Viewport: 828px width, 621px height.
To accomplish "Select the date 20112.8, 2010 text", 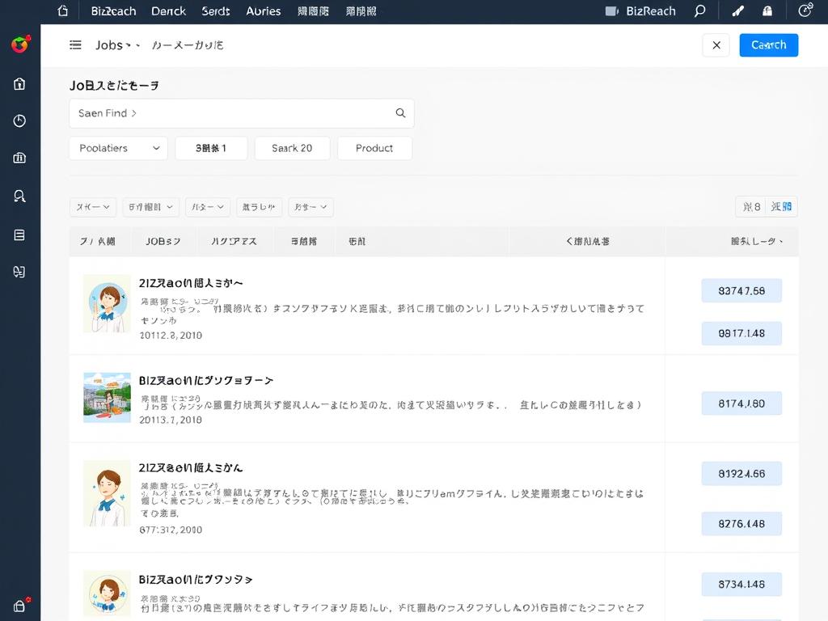I will point(171,336).
